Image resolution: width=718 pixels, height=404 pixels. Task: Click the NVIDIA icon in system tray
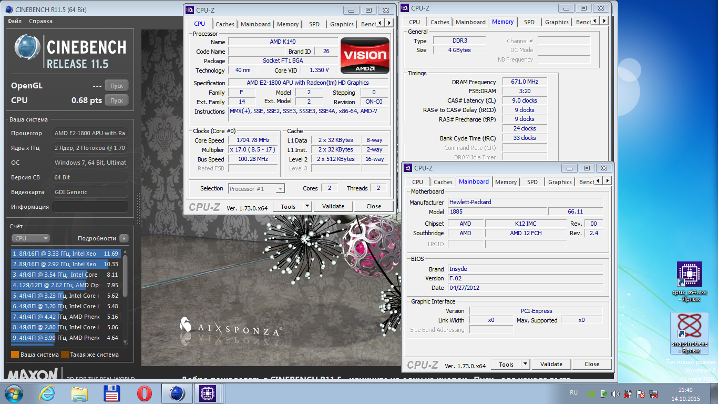591,393
